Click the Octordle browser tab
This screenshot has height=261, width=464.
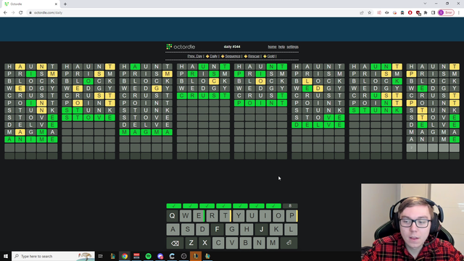(30, 4)
